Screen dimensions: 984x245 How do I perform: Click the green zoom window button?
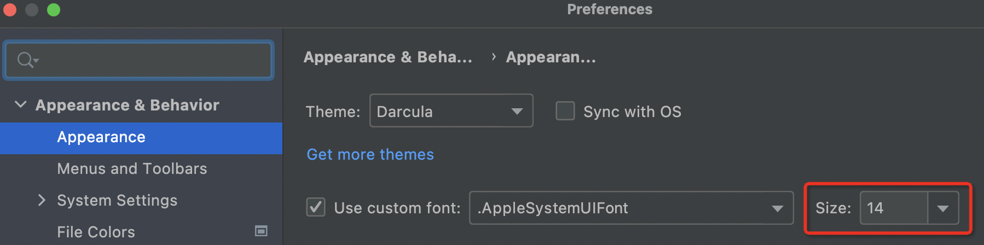pyautogui.click(x=54, y=10)
